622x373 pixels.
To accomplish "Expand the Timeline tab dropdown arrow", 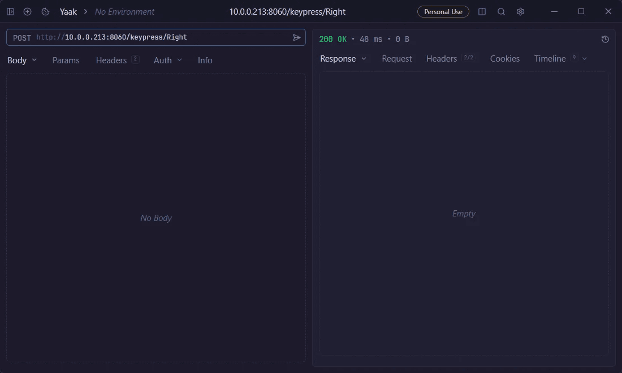I will 584,59.
